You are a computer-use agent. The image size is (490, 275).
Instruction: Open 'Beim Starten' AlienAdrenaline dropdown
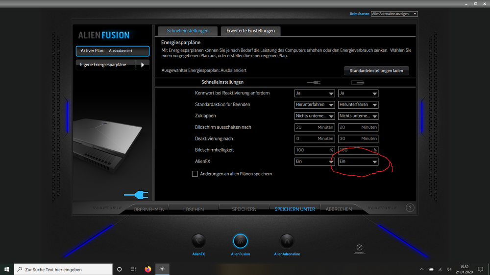[x=394, y=14]
